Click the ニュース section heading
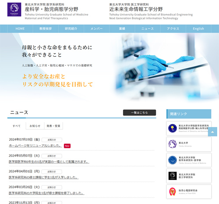 19,112
